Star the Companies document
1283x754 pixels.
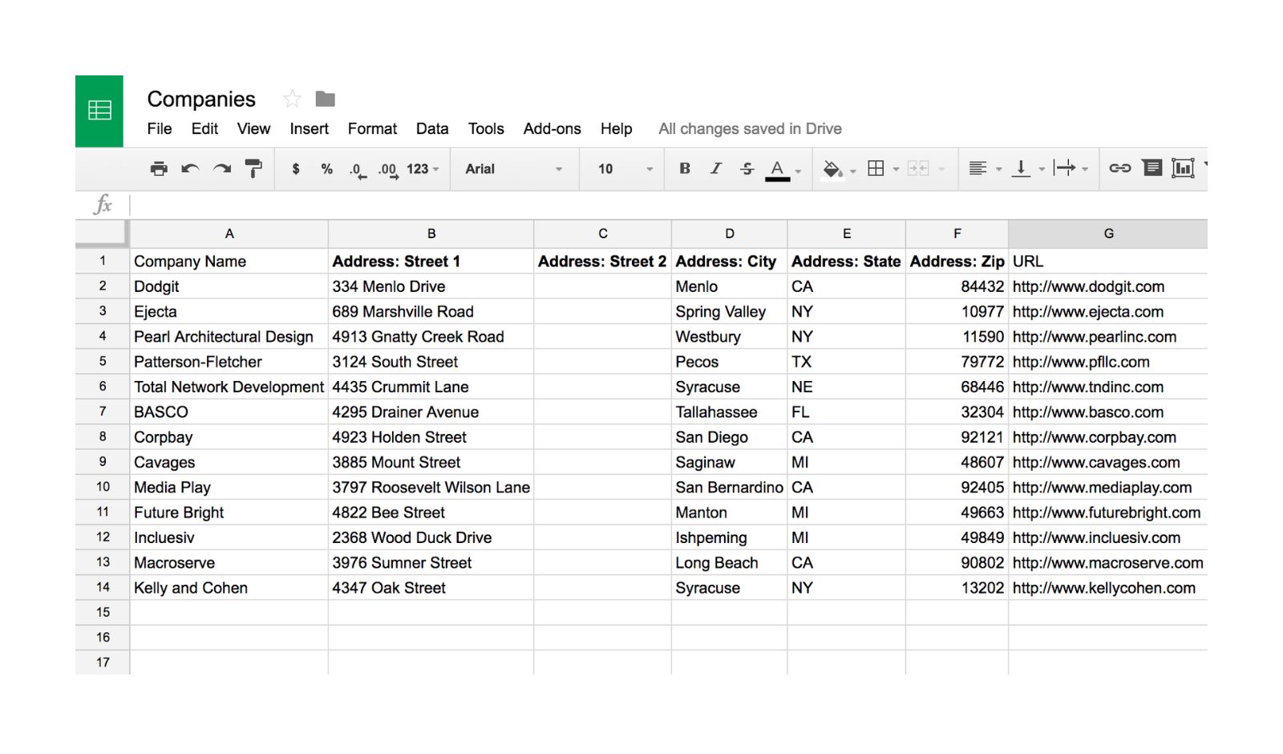292,99
